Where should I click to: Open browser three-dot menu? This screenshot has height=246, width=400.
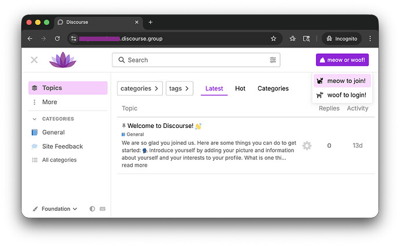[370, 39]
